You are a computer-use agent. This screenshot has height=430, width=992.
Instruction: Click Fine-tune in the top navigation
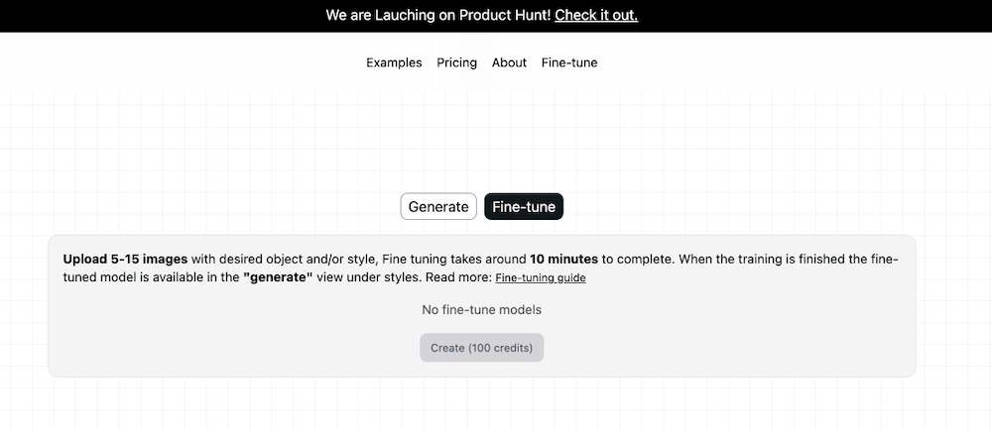point(569,62)
